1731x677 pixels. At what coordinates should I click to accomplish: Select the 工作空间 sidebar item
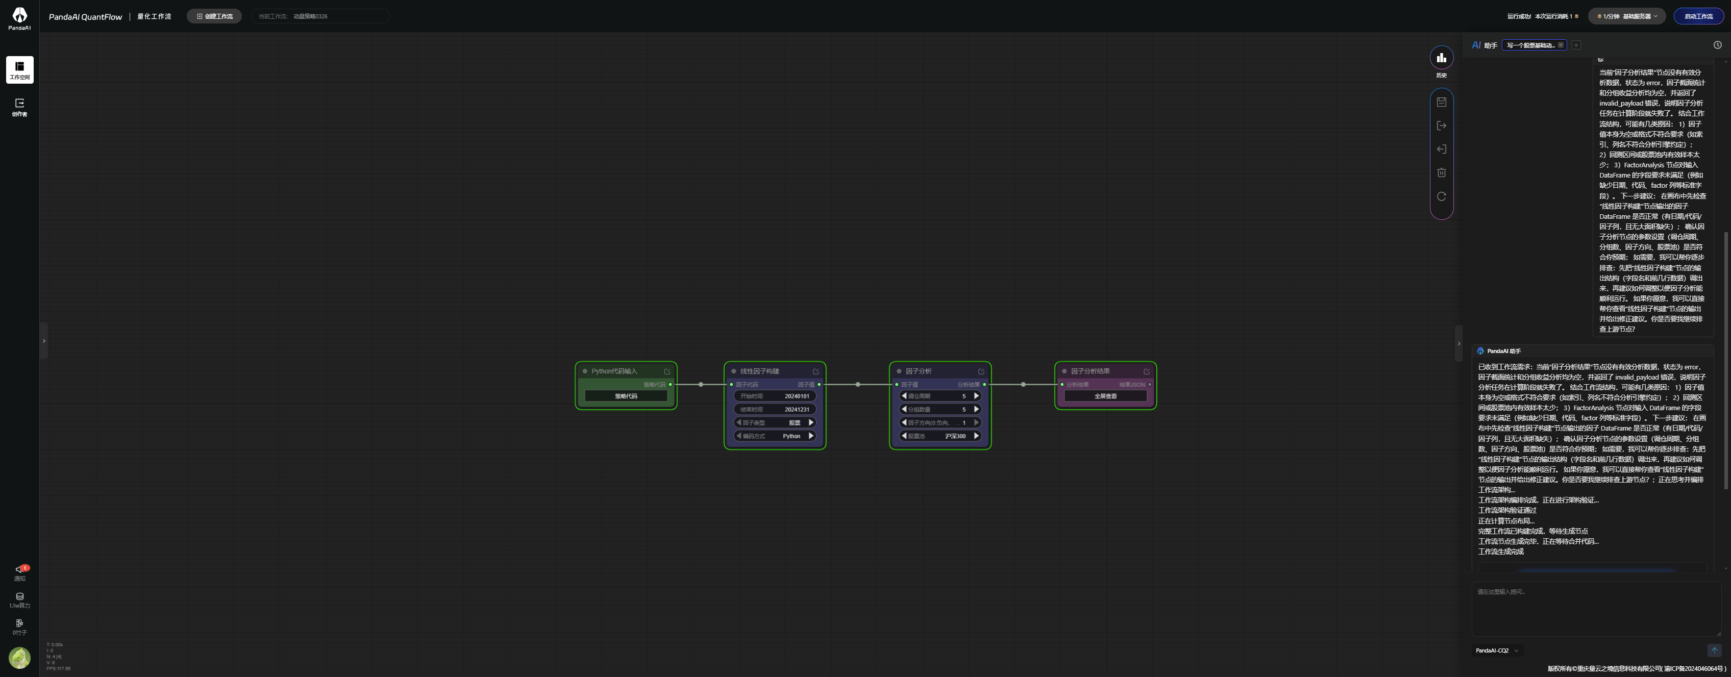coord(19,70)
